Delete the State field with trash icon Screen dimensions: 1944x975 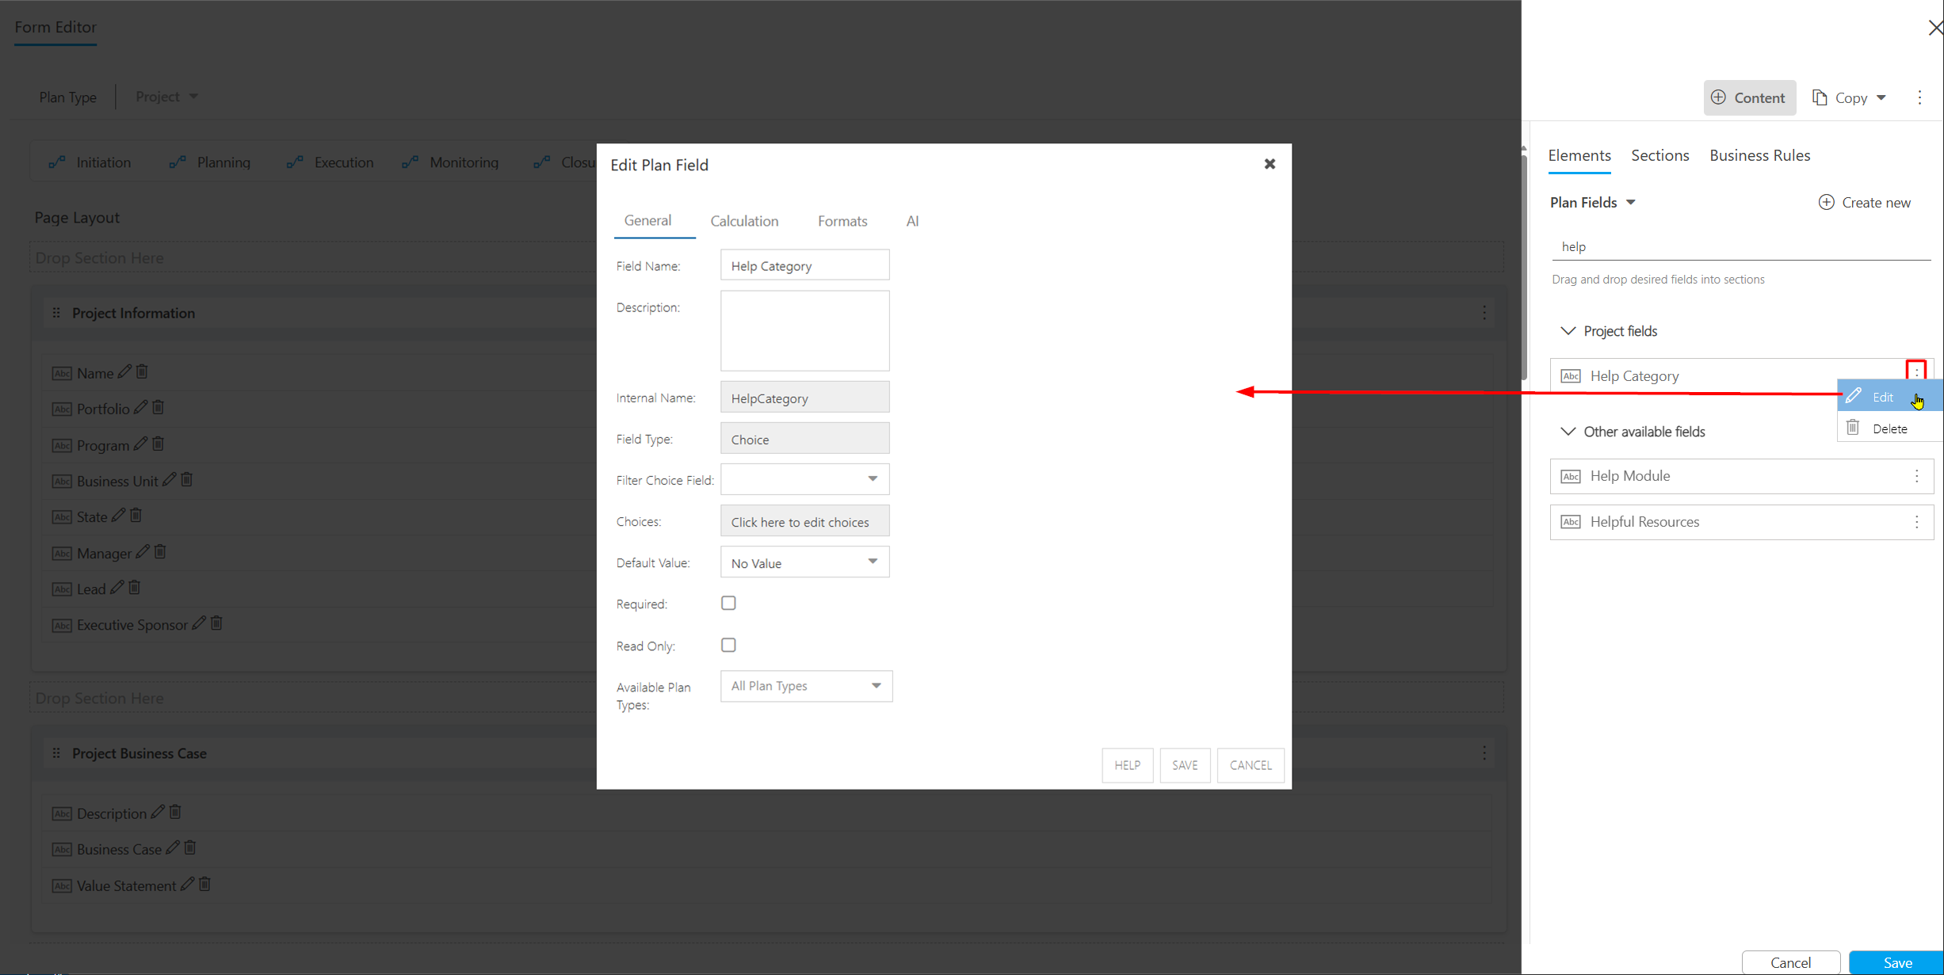[x=136, y=515]
